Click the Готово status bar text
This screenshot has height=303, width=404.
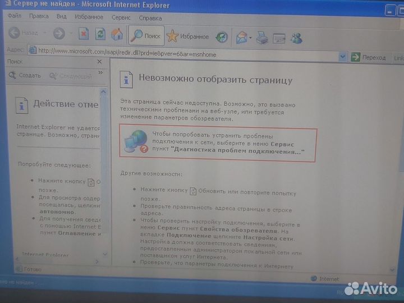33,269
